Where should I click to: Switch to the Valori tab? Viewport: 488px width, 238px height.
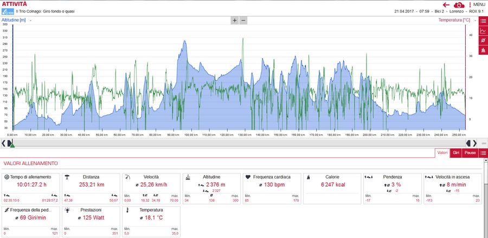click(442, 153)
